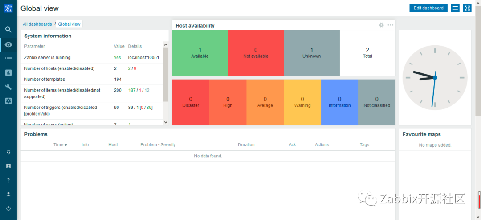481x220 pixels.
Task: Click the Info column header
Action: coord(85,145)
